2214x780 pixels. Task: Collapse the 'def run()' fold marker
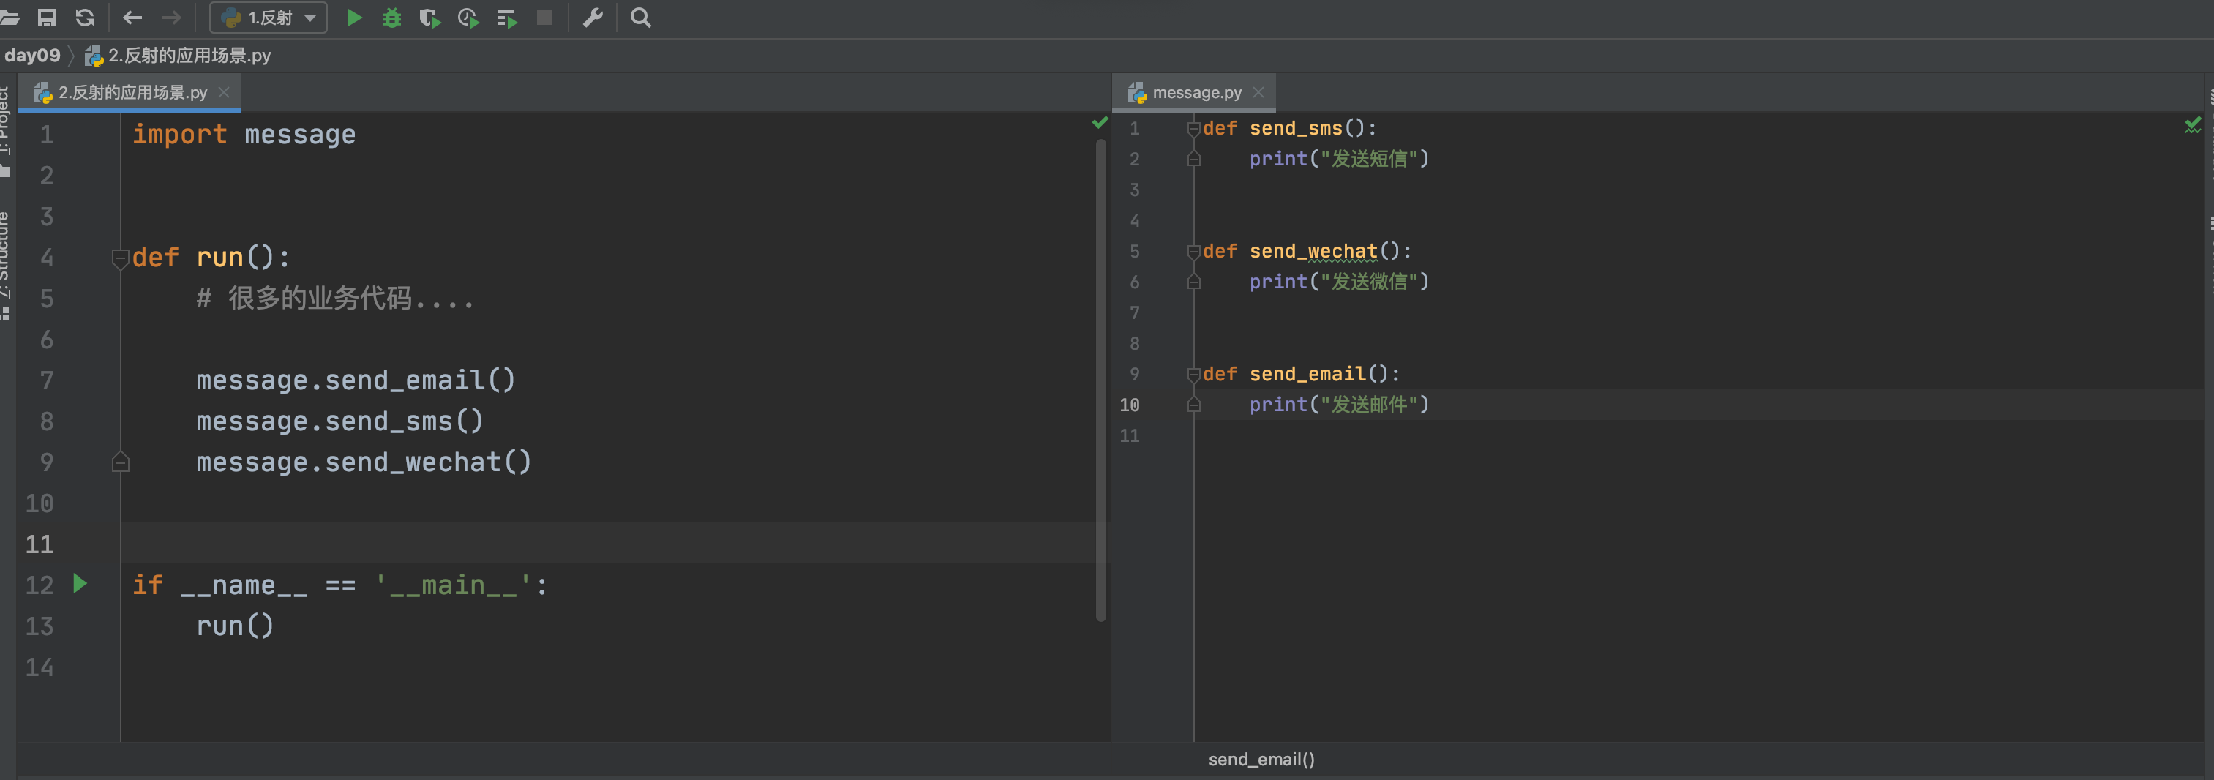pyautogui.click(x=120, y=258)
